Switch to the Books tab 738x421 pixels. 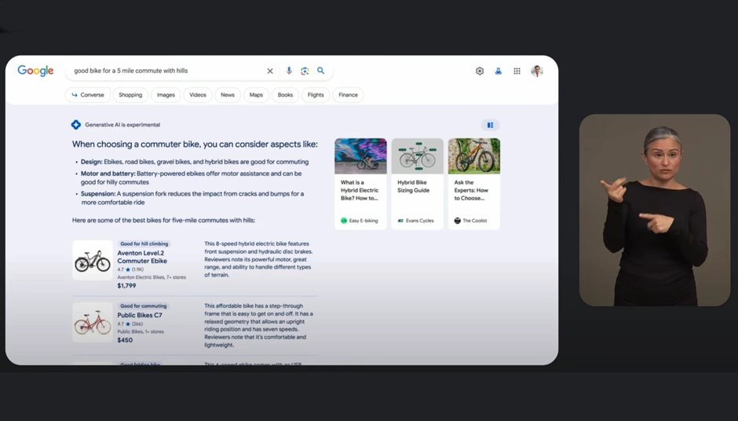tap(285, 95)
